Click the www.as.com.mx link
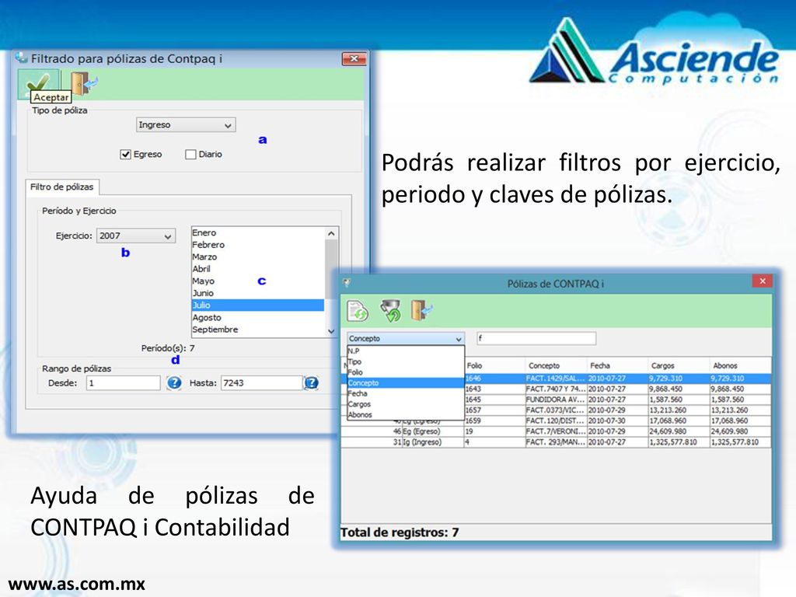 (x=77, y=584)
